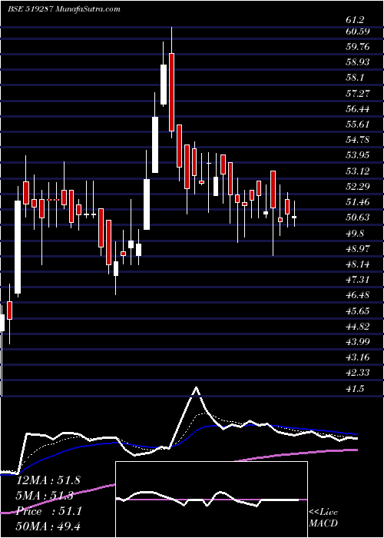Image resolution: width=384 pixels, height=538 pixels.
Task: Click the <<Live MACD label
Action: tap(323, 517)
